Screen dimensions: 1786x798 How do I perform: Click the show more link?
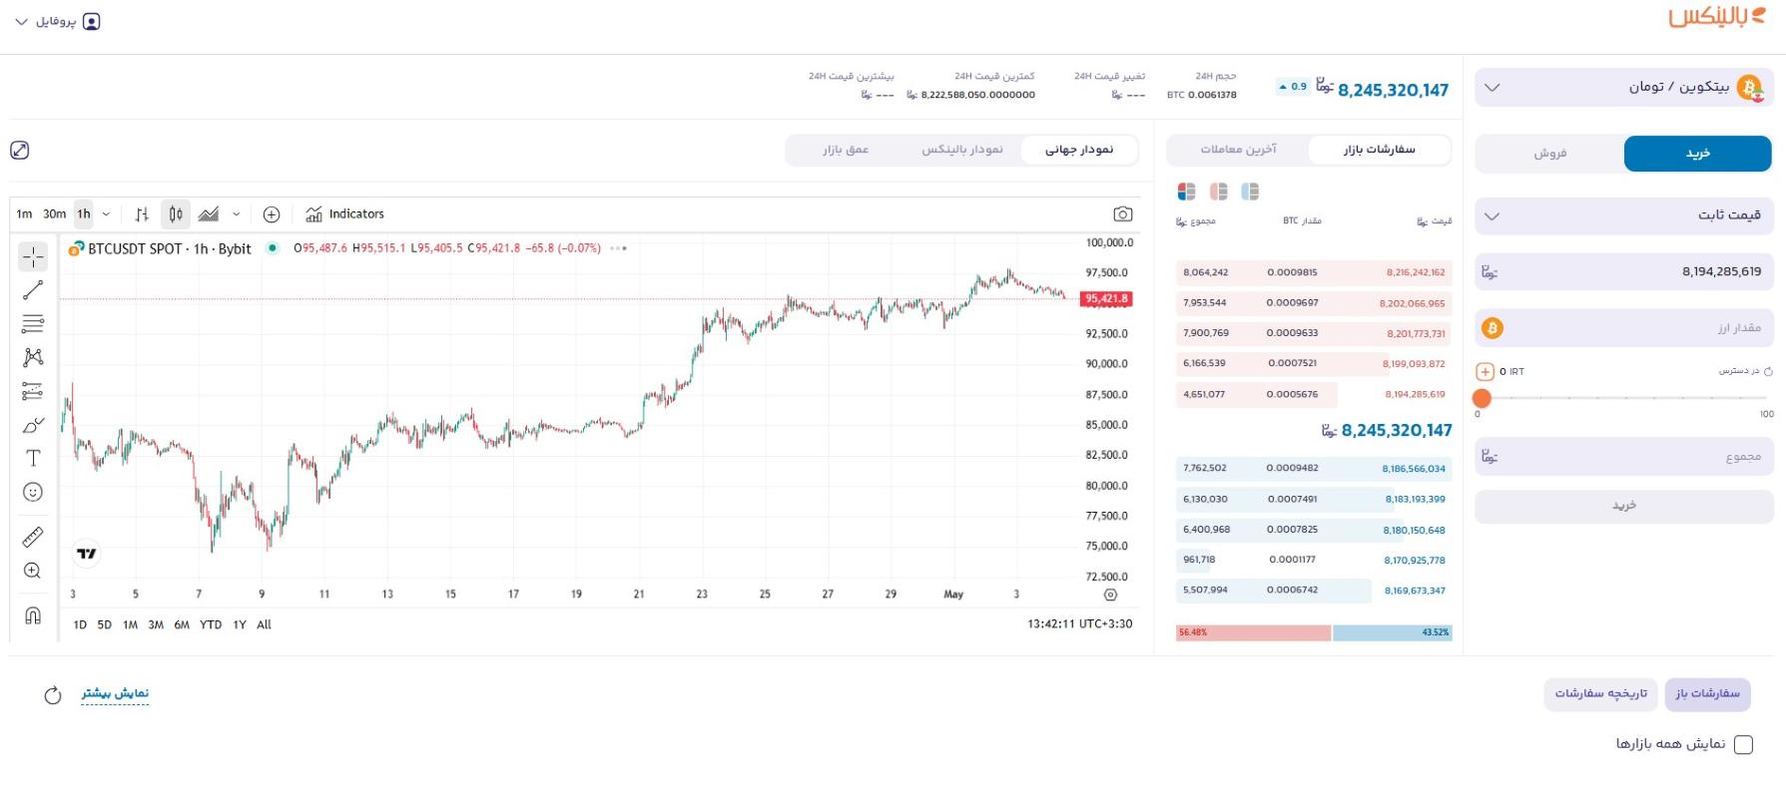click(115, 694)
